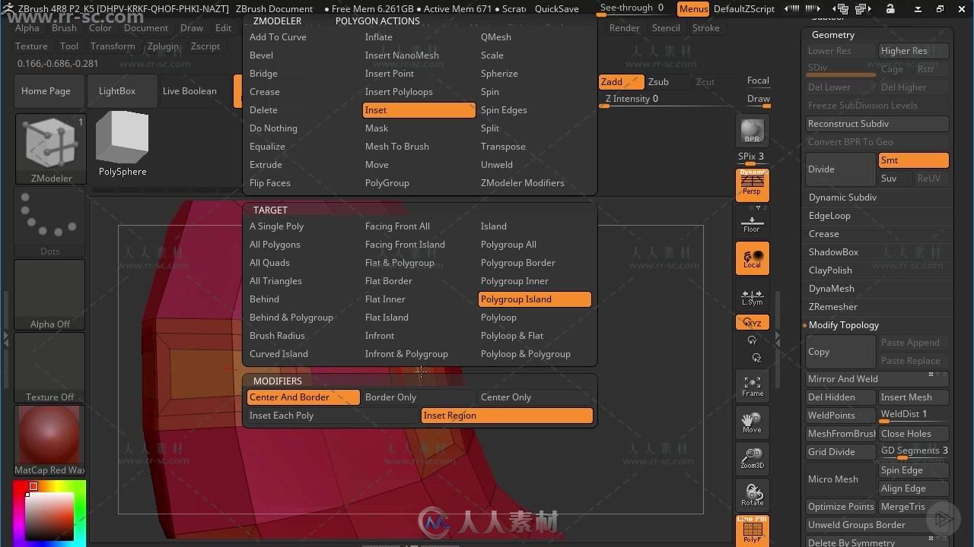Expand the EdgeLoop section

click(x=829, y=216)
